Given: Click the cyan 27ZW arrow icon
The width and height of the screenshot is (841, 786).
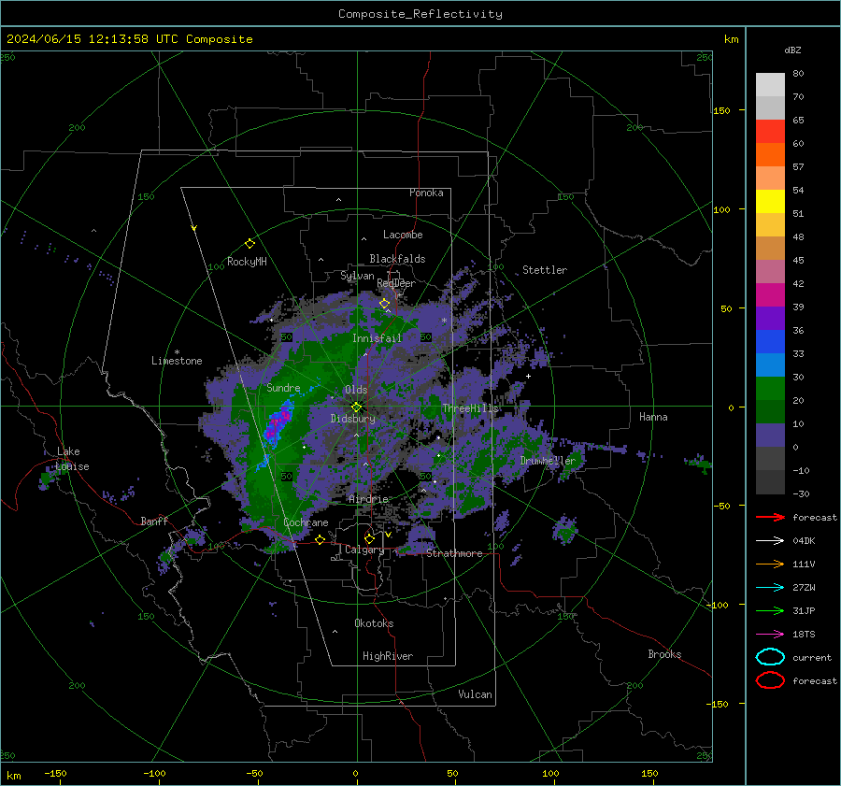Looking at the screenshot, I should (x=770, y=588).
